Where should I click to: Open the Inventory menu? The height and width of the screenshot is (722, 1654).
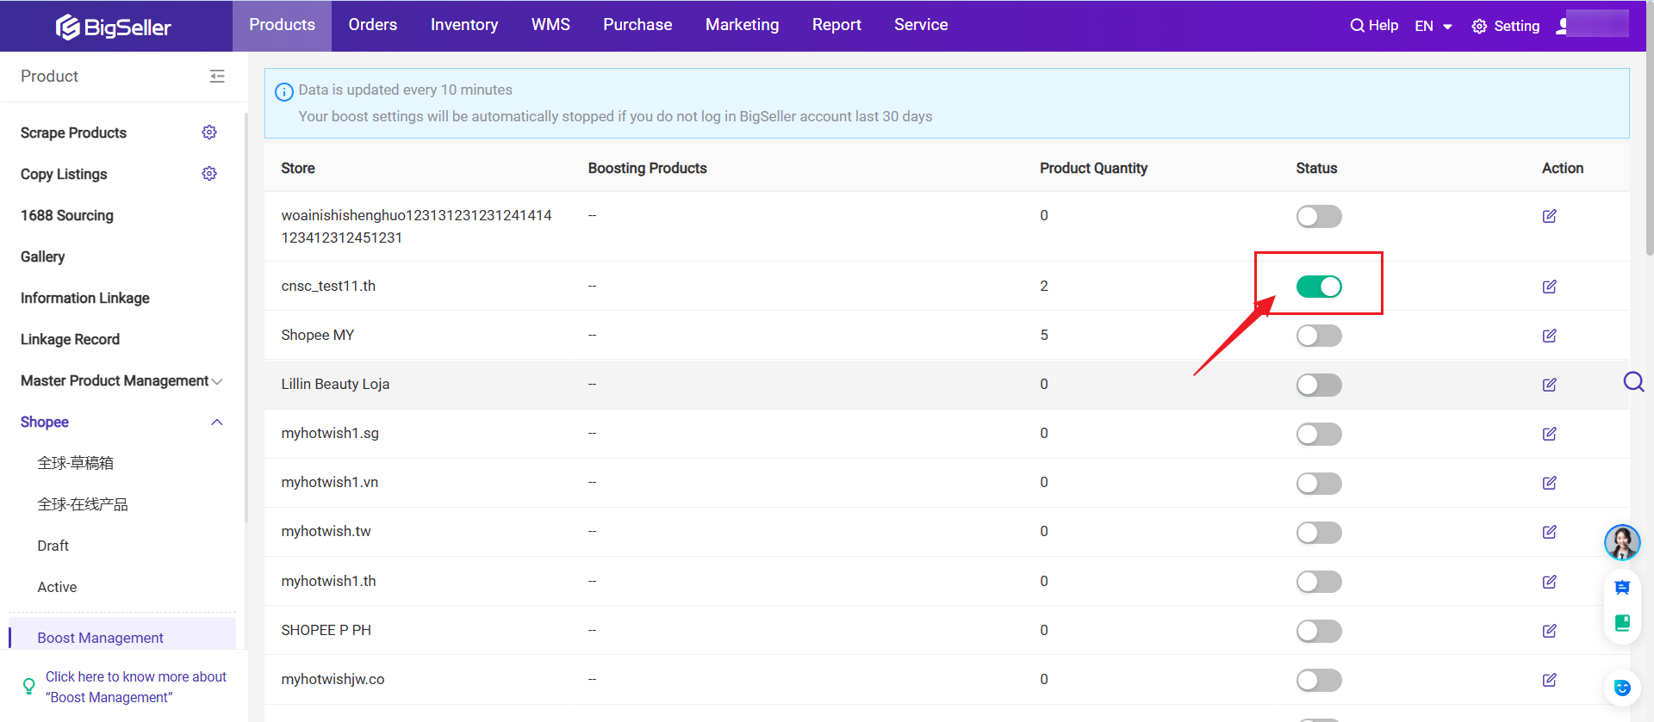(464, 25)
